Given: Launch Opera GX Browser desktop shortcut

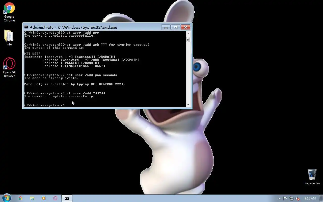Looking at the screenshot, I should click(x=9, y=67).
